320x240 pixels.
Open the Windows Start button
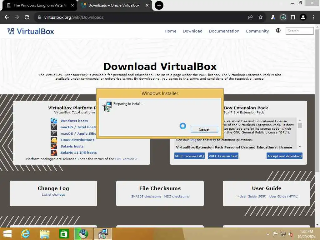[x=7, y=234]
